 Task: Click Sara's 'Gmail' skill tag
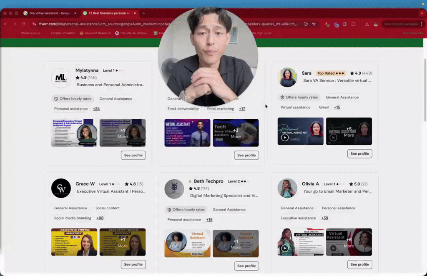pos(324,107)
